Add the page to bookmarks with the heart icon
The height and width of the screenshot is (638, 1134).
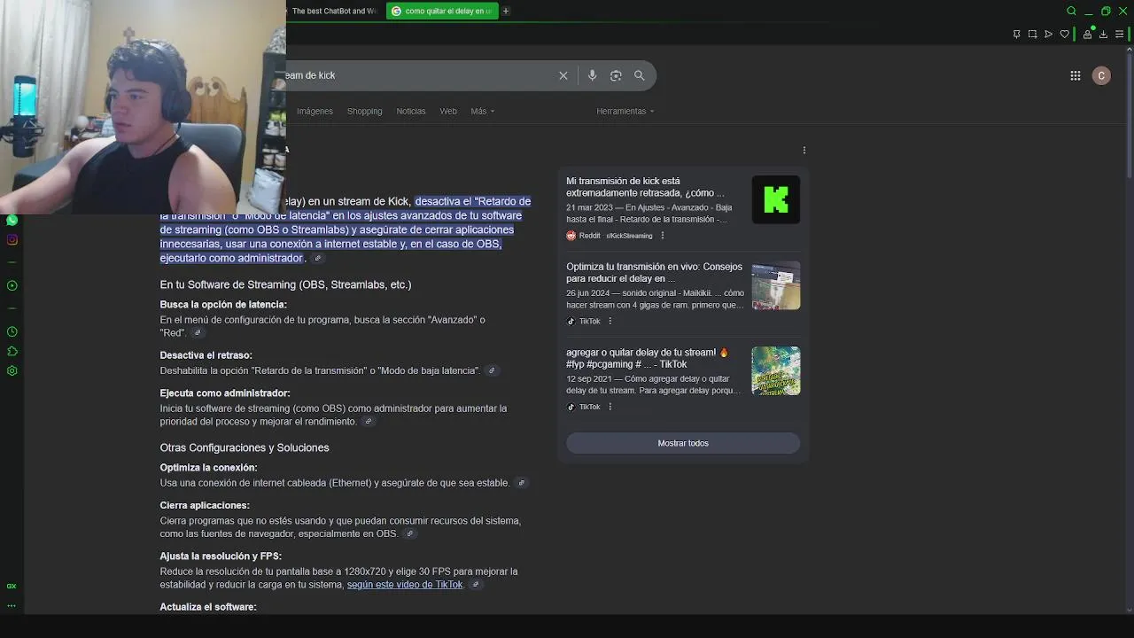tap(1064, 35)
